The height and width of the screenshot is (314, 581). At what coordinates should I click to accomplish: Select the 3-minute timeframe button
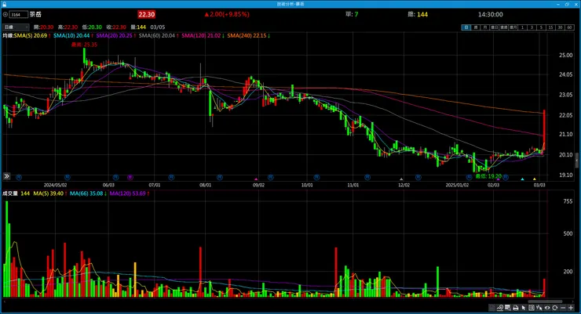tap(532, 27)
